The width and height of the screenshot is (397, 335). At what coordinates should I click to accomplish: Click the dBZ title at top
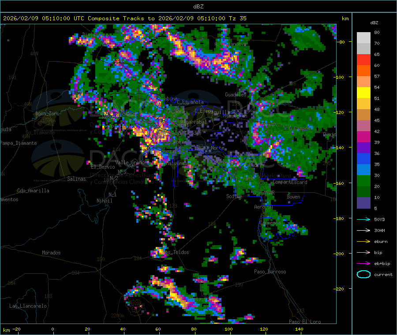pyautogui.click(x=198, y=7)
